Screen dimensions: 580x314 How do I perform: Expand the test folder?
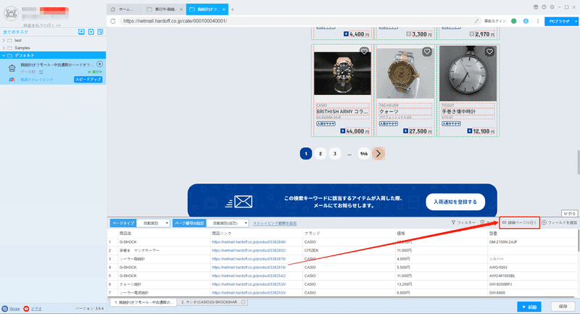tap(4, 41)
